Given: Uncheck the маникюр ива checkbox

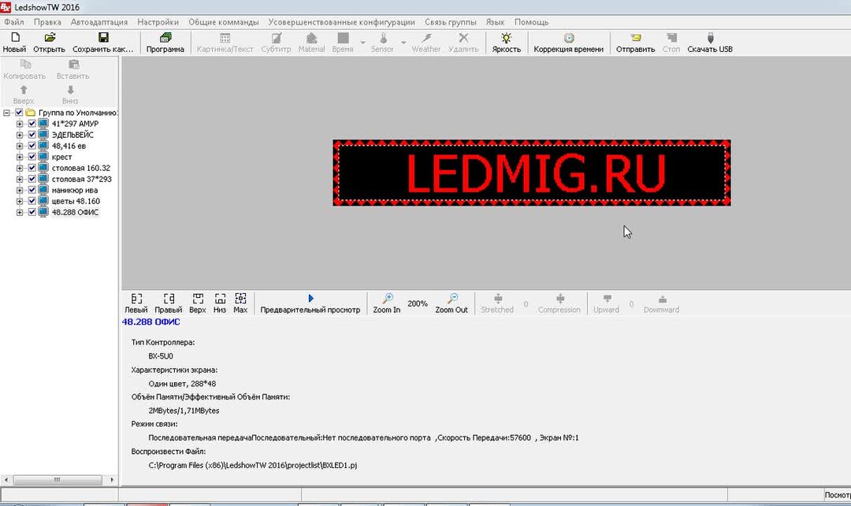Looking at the screenshot, I should click(32, 191).
